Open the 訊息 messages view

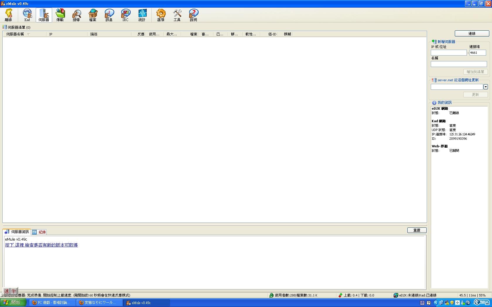(109, 15)
